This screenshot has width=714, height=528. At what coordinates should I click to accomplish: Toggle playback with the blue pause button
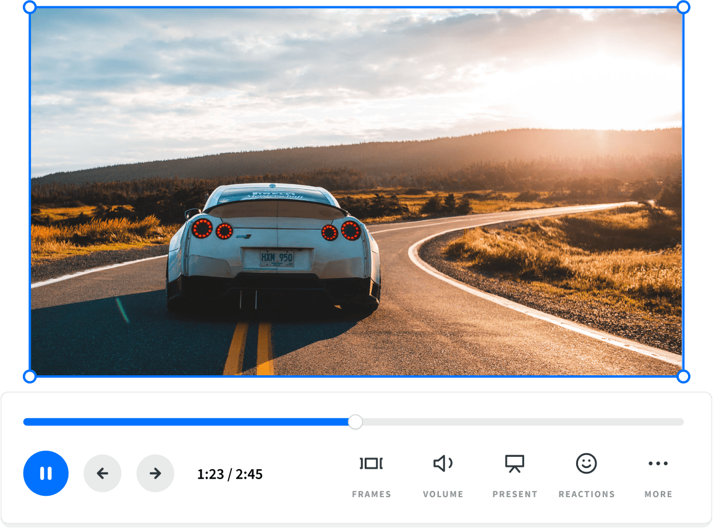click(46, 473)
